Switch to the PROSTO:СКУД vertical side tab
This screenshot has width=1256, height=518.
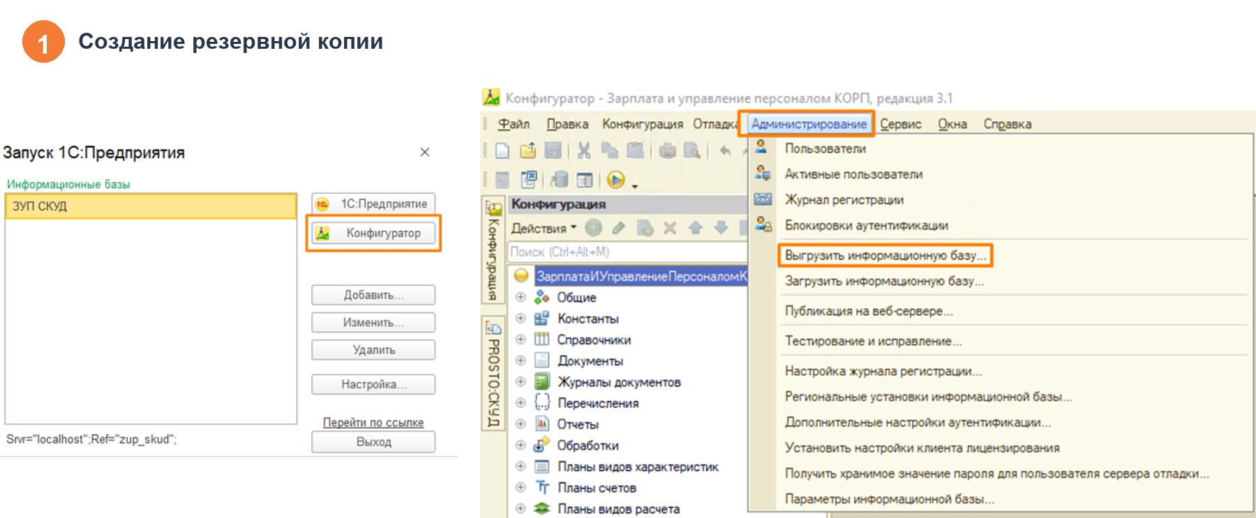(x=493, y=374)
